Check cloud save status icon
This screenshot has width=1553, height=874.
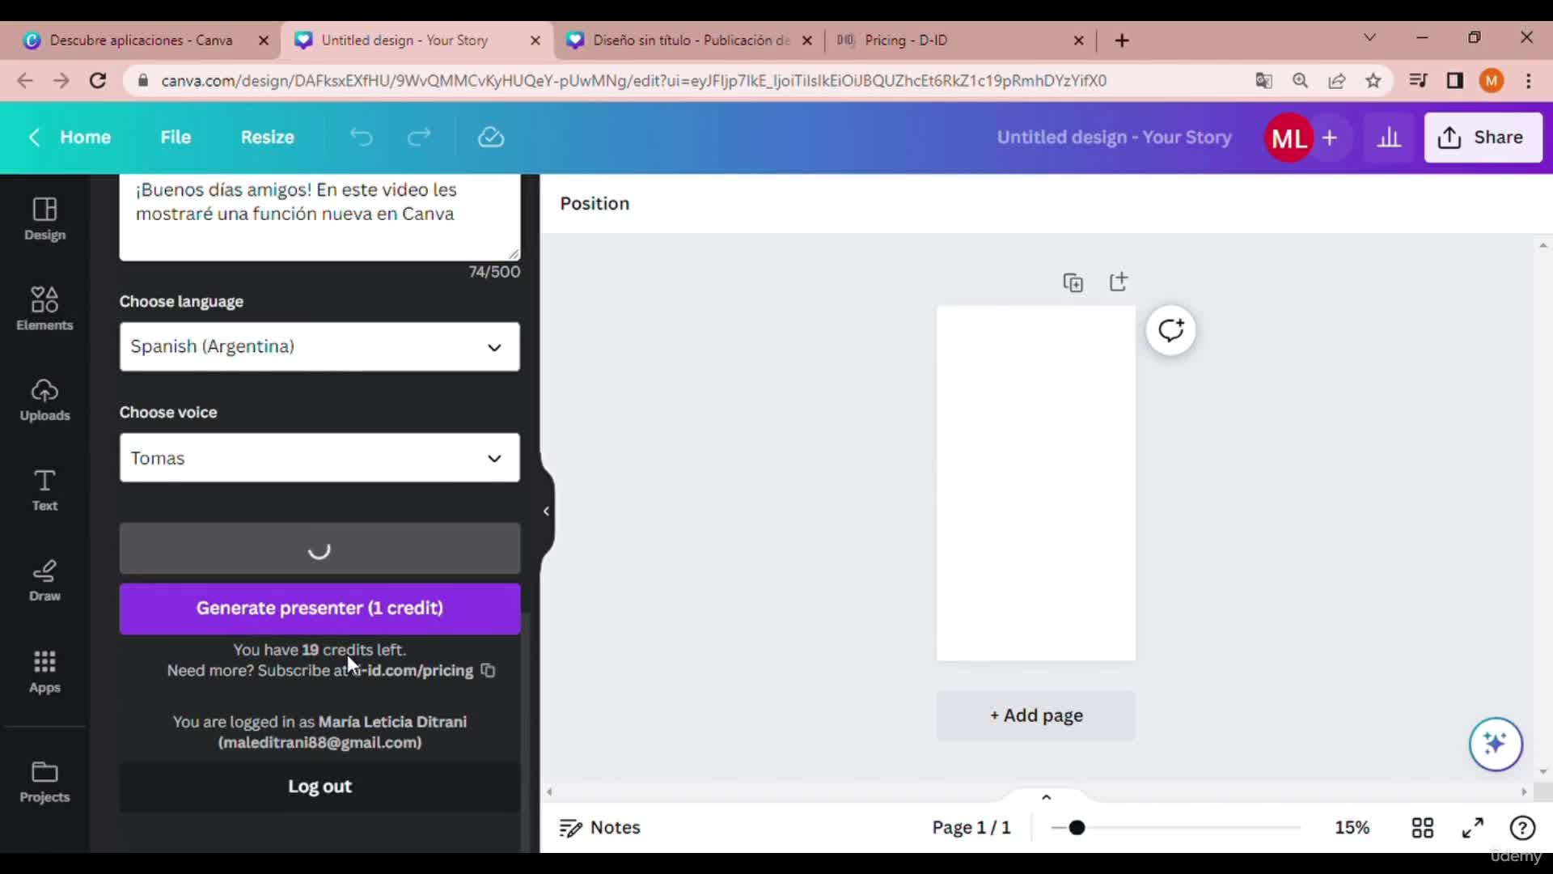click(x=491, y=138)
